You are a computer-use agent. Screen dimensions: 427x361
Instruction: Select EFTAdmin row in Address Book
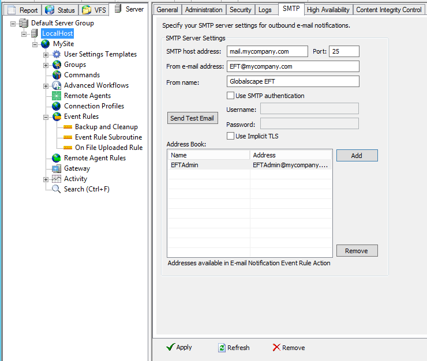click(250, 165)
